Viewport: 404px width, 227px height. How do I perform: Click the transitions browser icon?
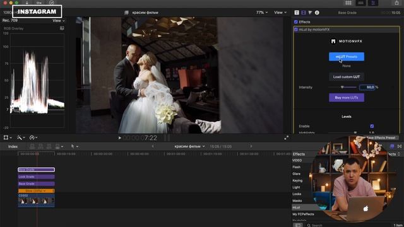tap(400, 146)
